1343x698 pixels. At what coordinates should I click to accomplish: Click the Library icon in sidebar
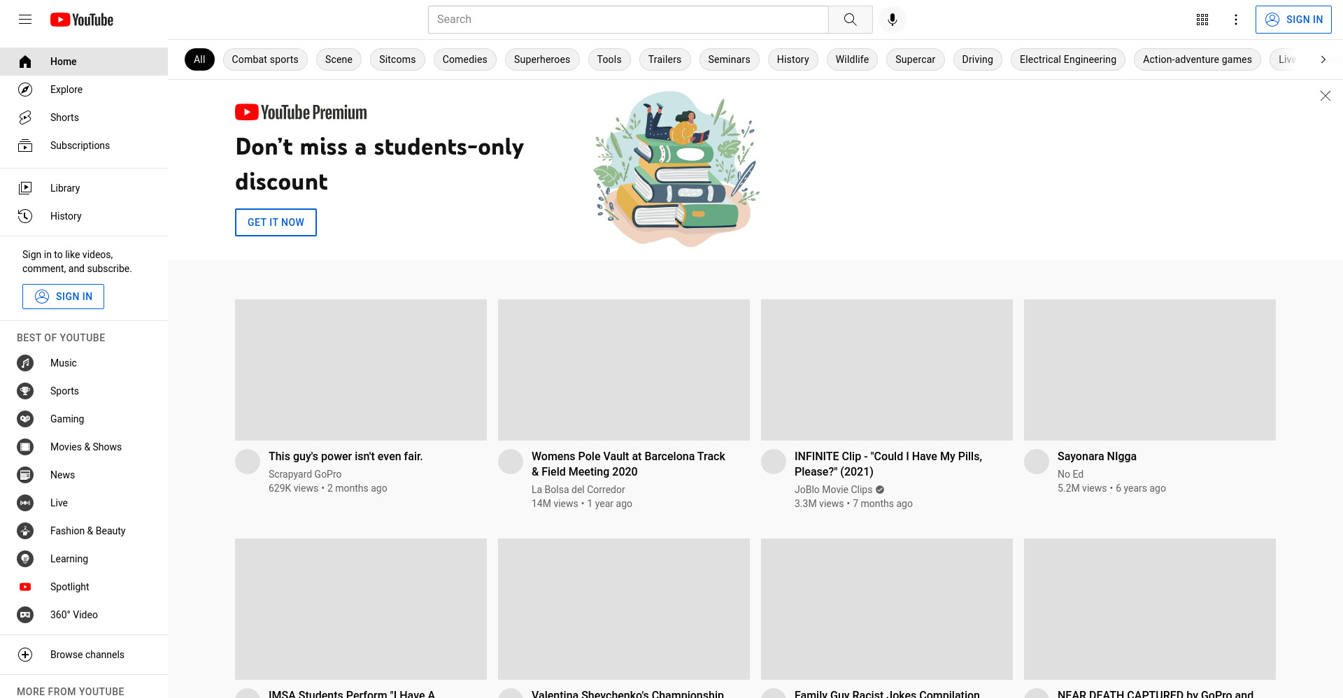pos(25,188)
